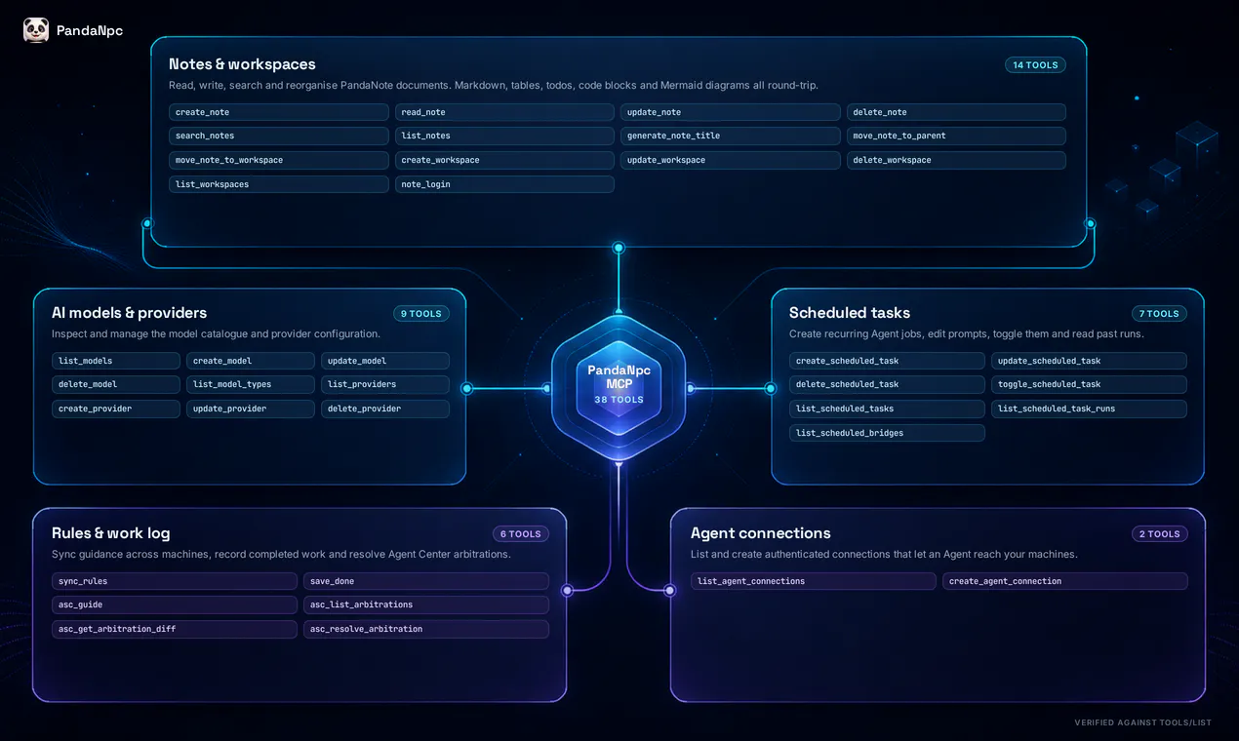The height and width of the screenshot is (741, 1239).
Task: Click the delete_model chip
Action: pyautogui.click(x=116, y=384)
